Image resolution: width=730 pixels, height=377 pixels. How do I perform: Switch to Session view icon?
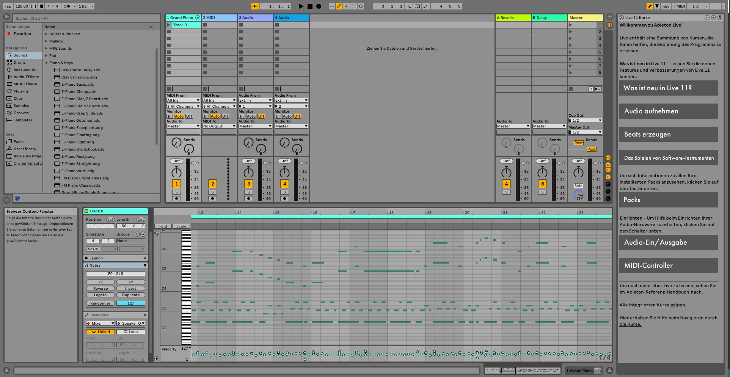click(609, 25)
